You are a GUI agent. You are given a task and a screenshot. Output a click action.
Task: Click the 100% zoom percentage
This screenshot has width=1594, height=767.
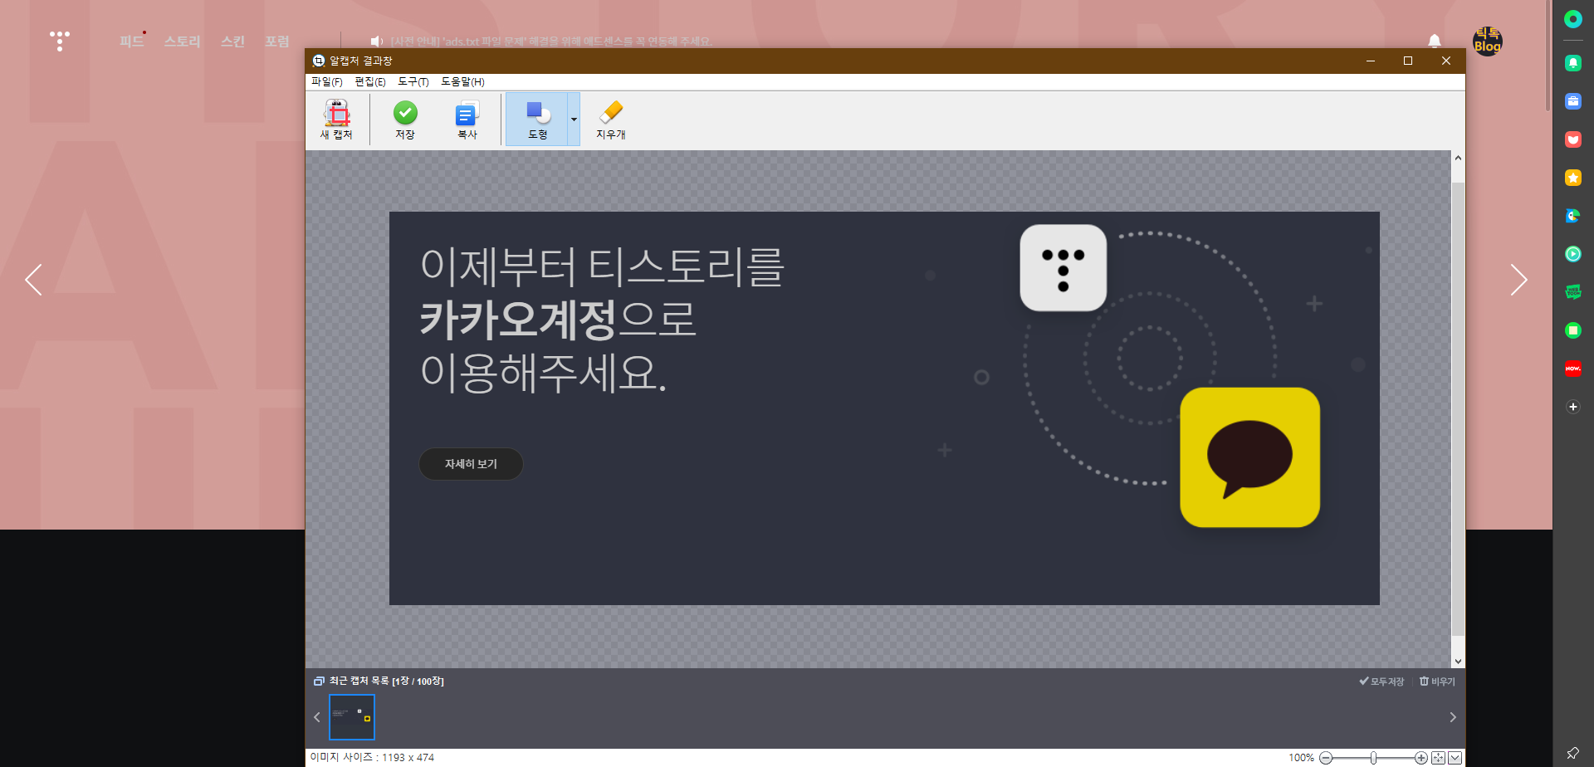[1301, 758]
